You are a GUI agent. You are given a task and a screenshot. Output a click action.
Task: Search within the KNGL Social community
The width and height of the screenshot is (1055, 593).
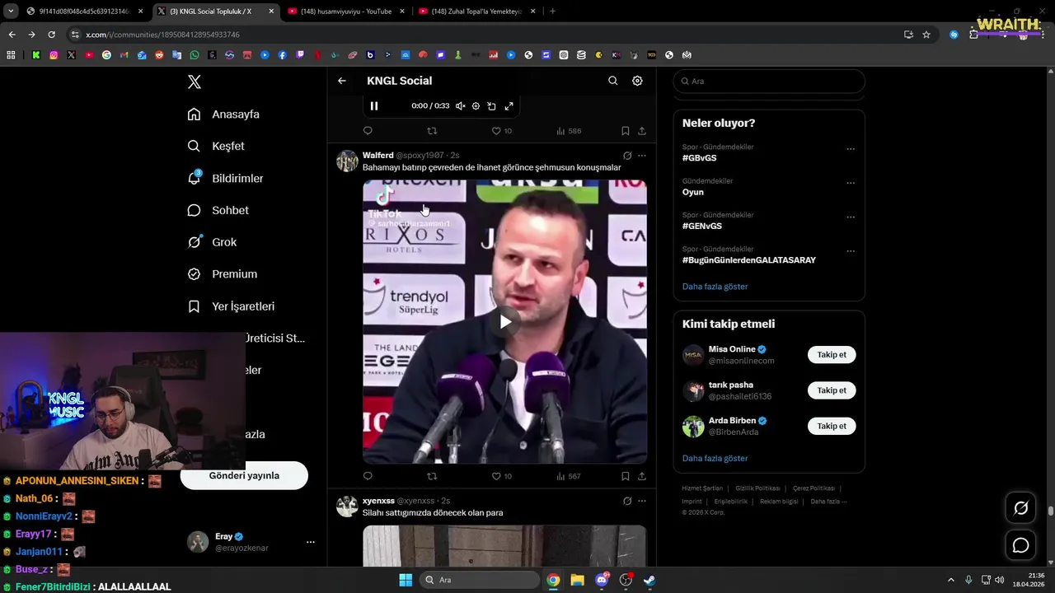pyautogui.click(x=612, y=81)
